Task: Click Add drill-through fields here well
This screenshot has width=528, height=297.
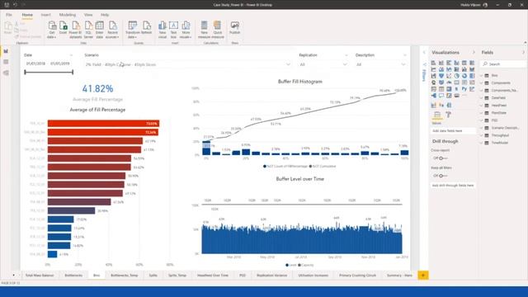Action: click(x=453, y=186)
